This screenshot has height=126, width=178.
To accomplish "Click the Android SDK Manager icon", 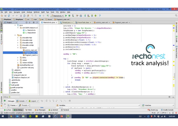I will (92, 16).
